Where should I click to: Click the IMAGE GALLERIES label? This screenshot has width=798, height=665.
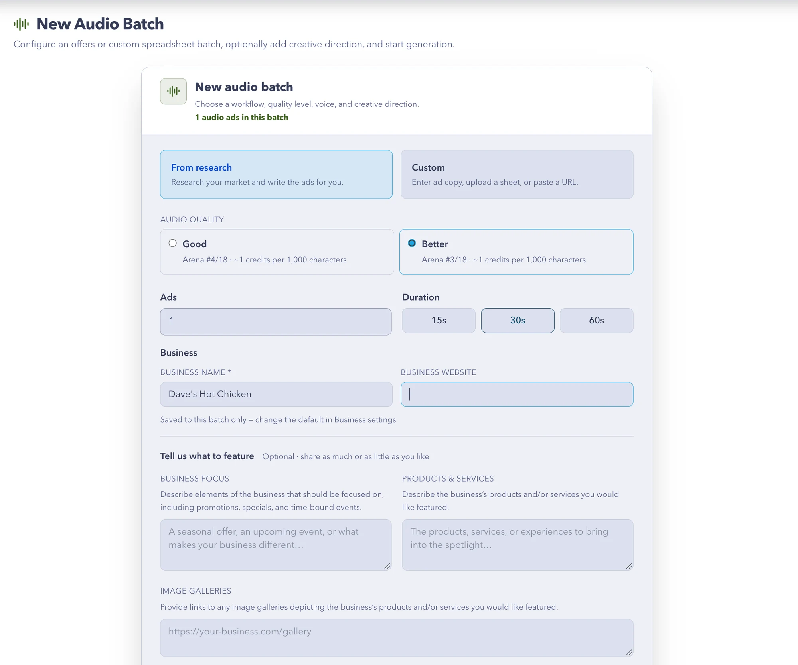point(196,591)
